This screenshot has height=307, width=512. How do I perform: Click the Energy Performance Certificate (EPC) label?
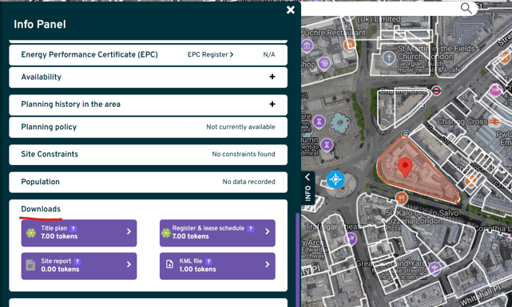coord(89,55)
